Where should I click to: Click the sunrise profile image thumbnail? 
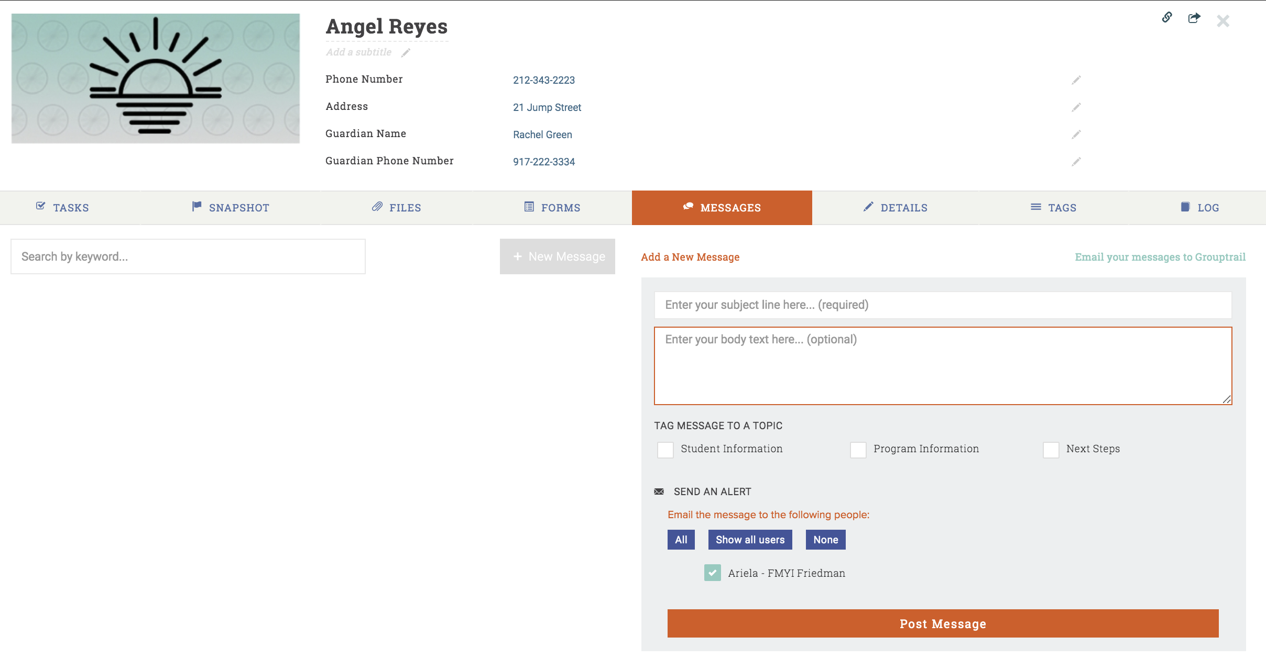pyautogui.click(x=156, y=79)
